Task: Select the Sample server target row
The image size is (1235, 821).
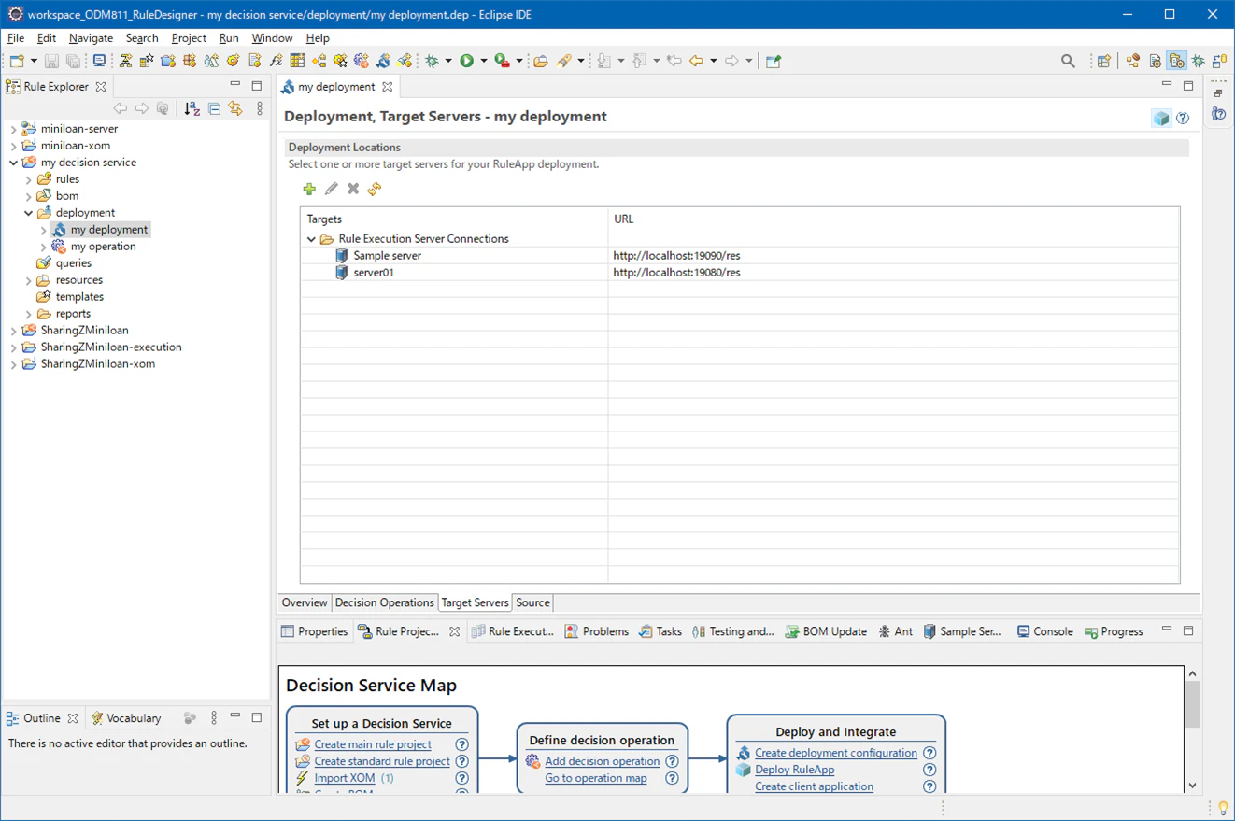Action: click(740, 256)
